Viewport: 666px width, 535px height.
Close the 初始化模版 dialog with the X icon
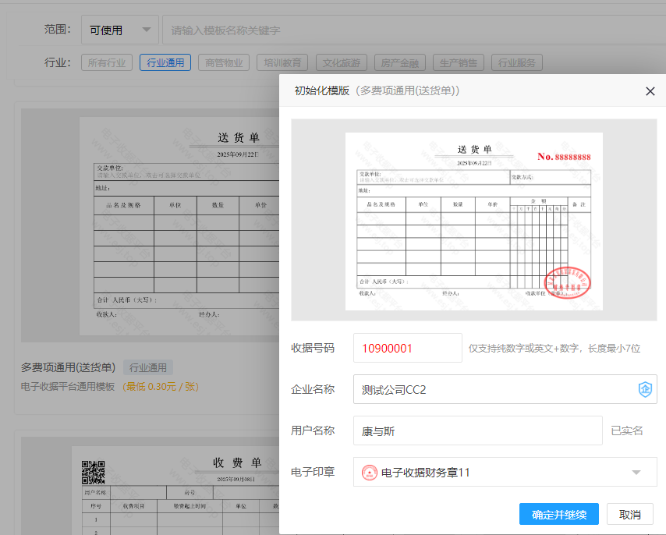click(x=650, y=91)
